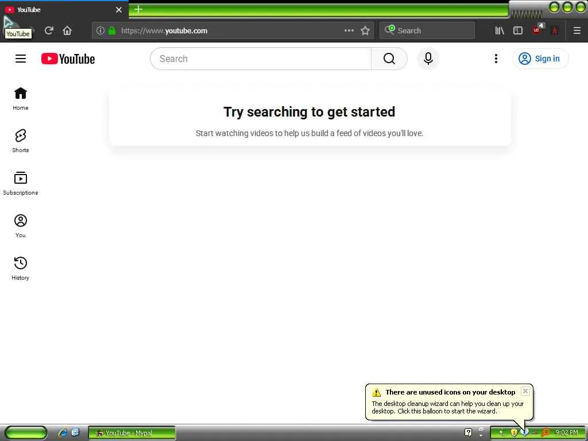The image size is (588, 441).
Task: Click the orange magnifier tray icon
Action: pos(546,432)
